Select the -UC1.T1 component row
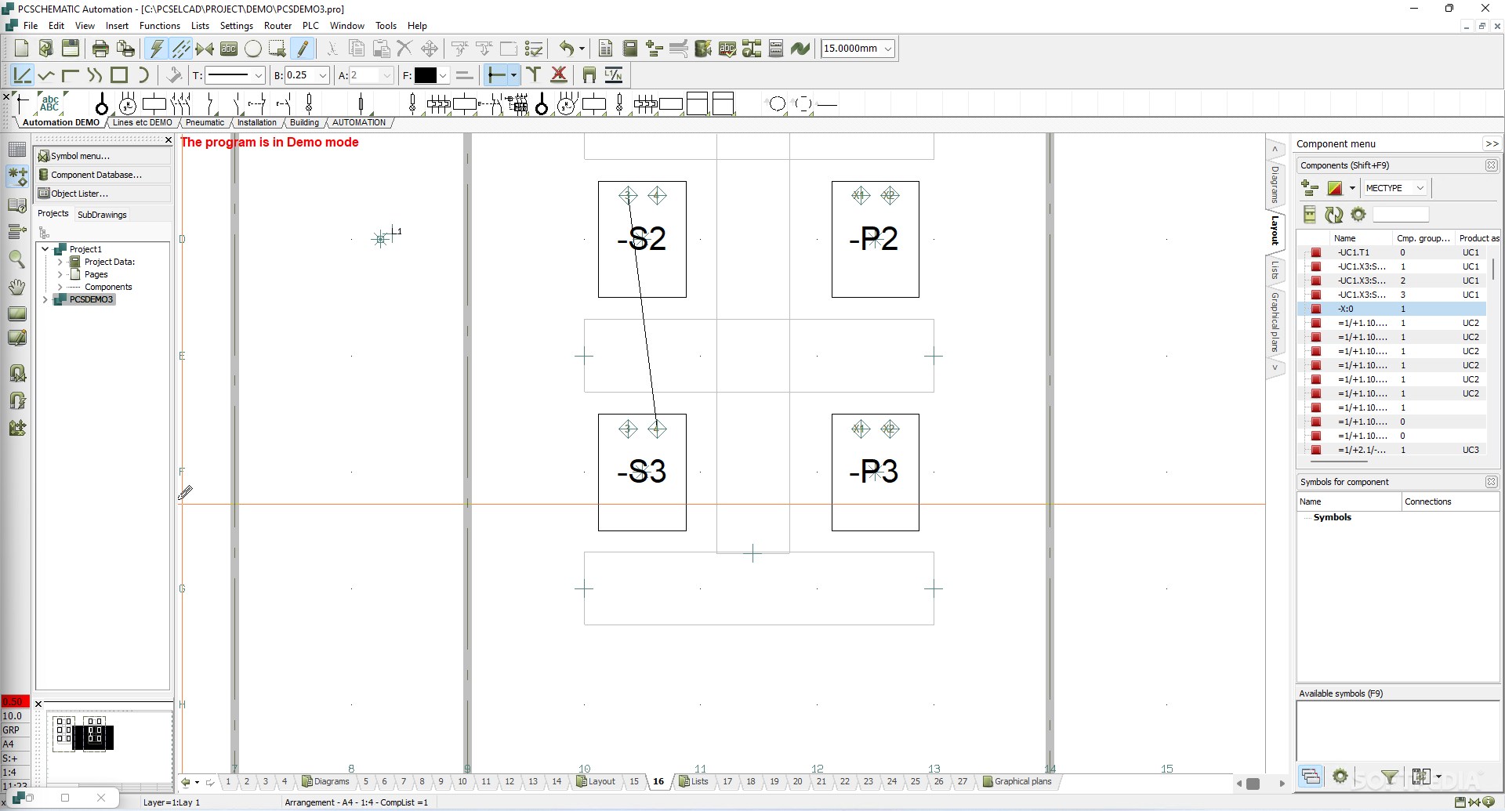The height and width of the screenshot is (811, 1505). [1391, 252]
